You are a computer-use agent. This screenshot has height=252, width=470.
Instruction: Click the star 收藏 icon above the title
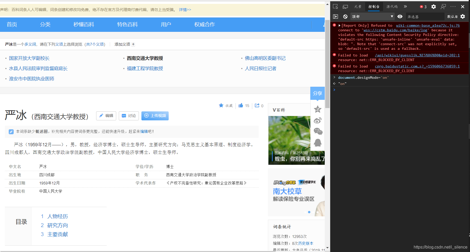221,105
